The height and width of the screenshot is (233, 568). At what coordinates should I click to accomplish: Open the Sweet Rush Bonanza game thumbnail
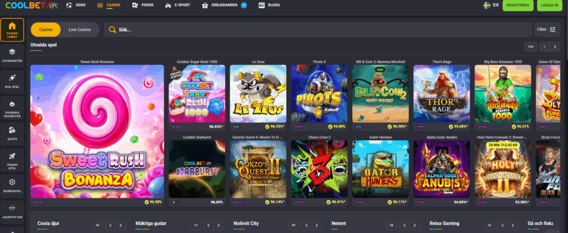click(97, 131)
